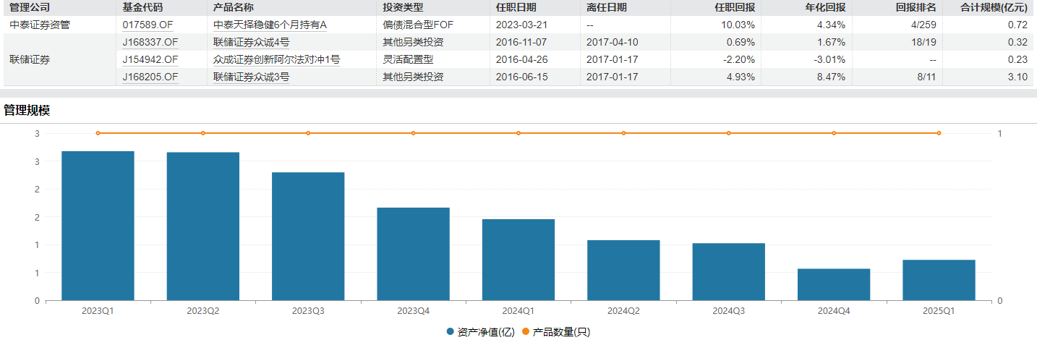The width and height of the screenshot is (1037, 340).
Task: Select the 2024Q3 asset bar
Action: point(729,272)
